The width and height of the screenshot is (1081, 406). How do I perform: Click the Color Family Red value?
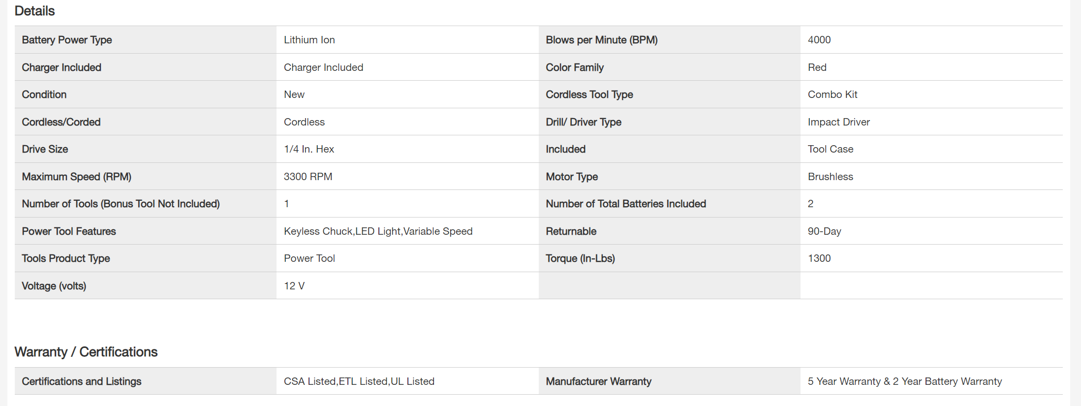pyautogui.click(x=817, y=67)
